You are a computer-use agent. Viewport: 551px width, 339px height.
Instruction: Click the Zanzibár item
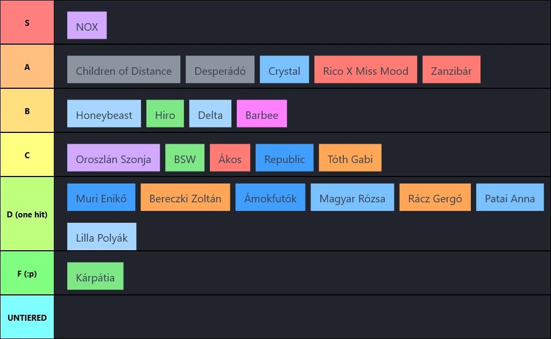(451, 69)
